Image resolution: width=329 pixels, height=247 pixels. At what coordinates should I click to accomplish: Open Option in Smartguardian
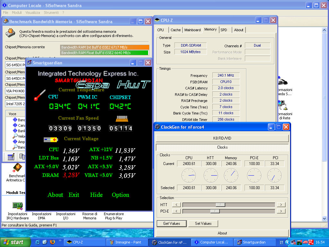coord(120,195)
